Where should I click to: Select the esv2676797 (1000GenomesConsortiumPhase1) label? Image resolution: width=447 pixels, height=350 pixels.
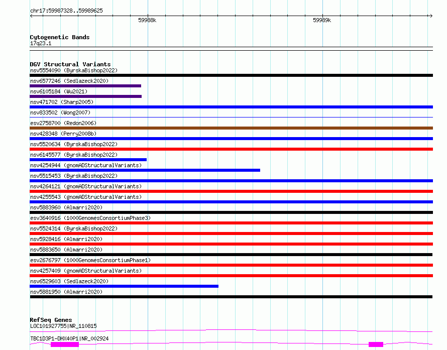pos(90,260)
